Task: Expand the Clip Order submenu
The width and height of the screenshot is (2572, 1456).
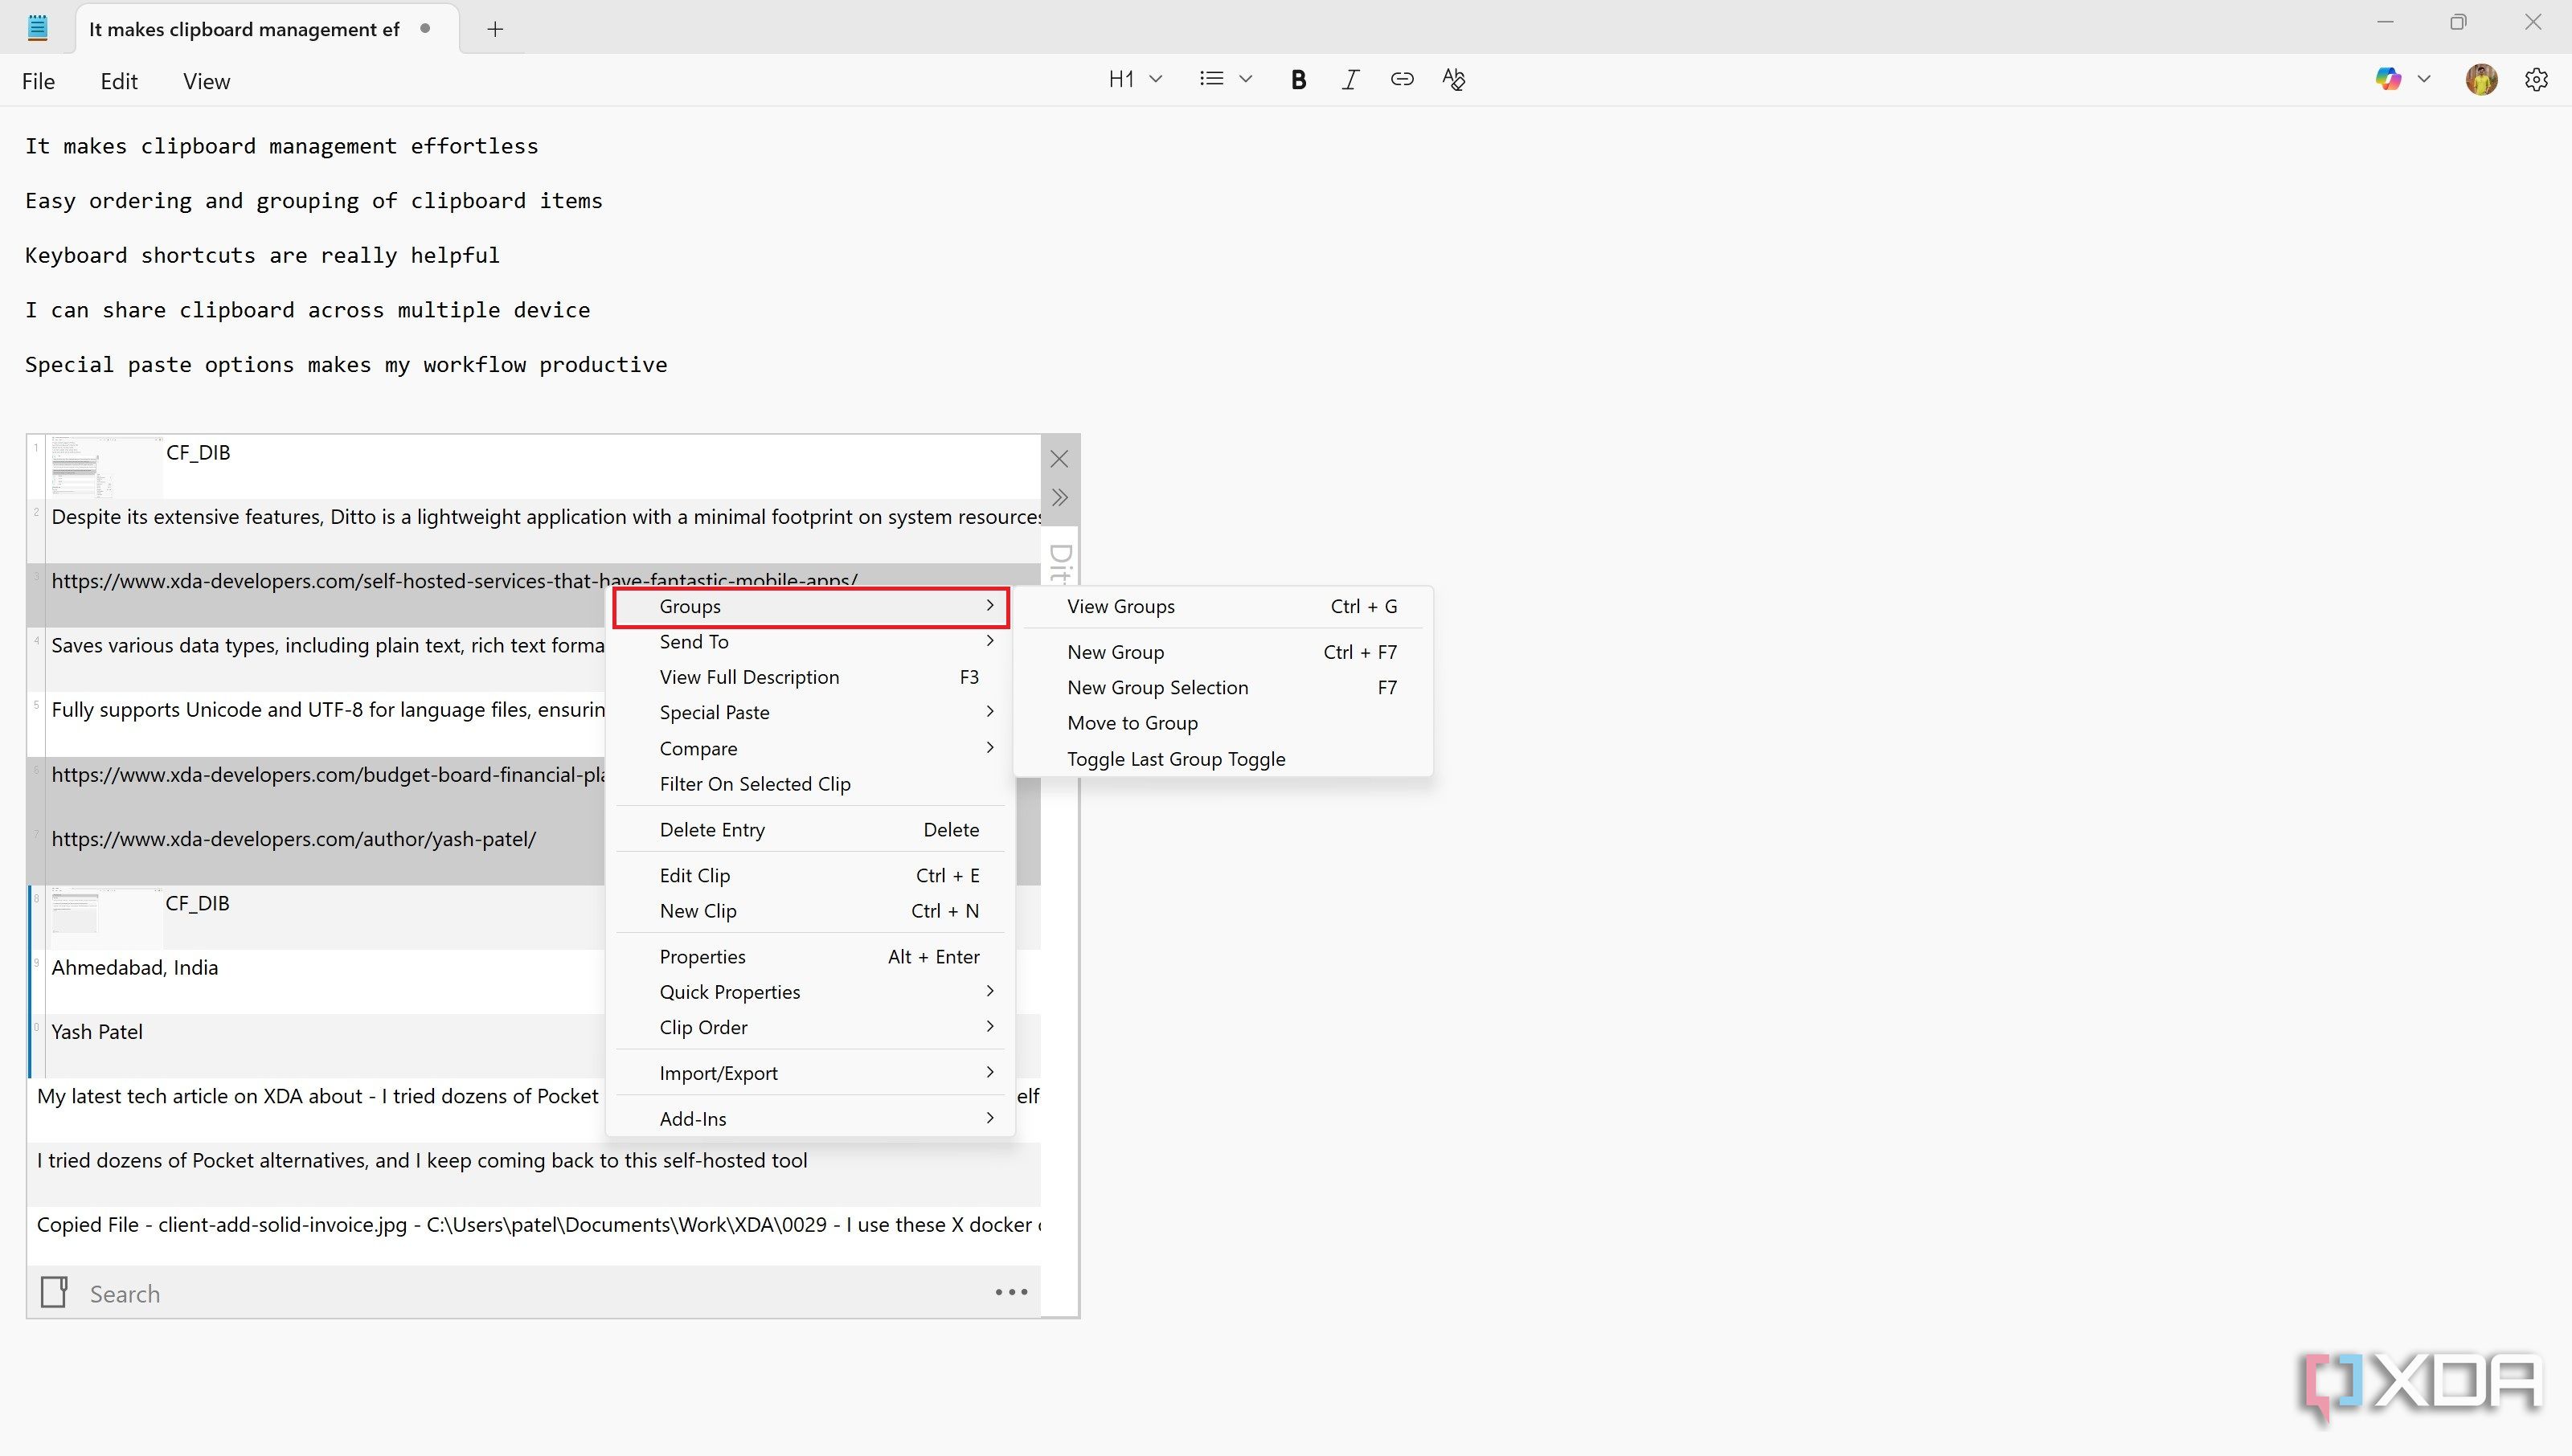Action: (x=810, y=1027)
